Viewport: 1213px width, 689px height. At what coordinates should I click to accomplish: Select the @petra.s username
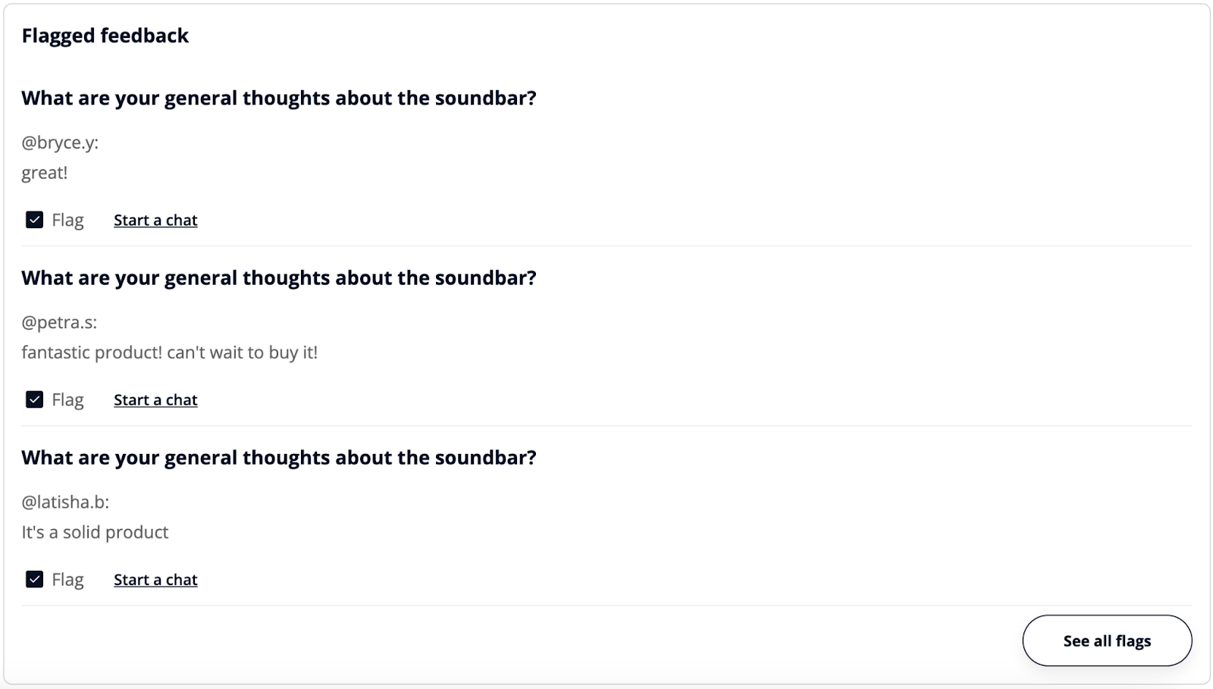[59, 322]
